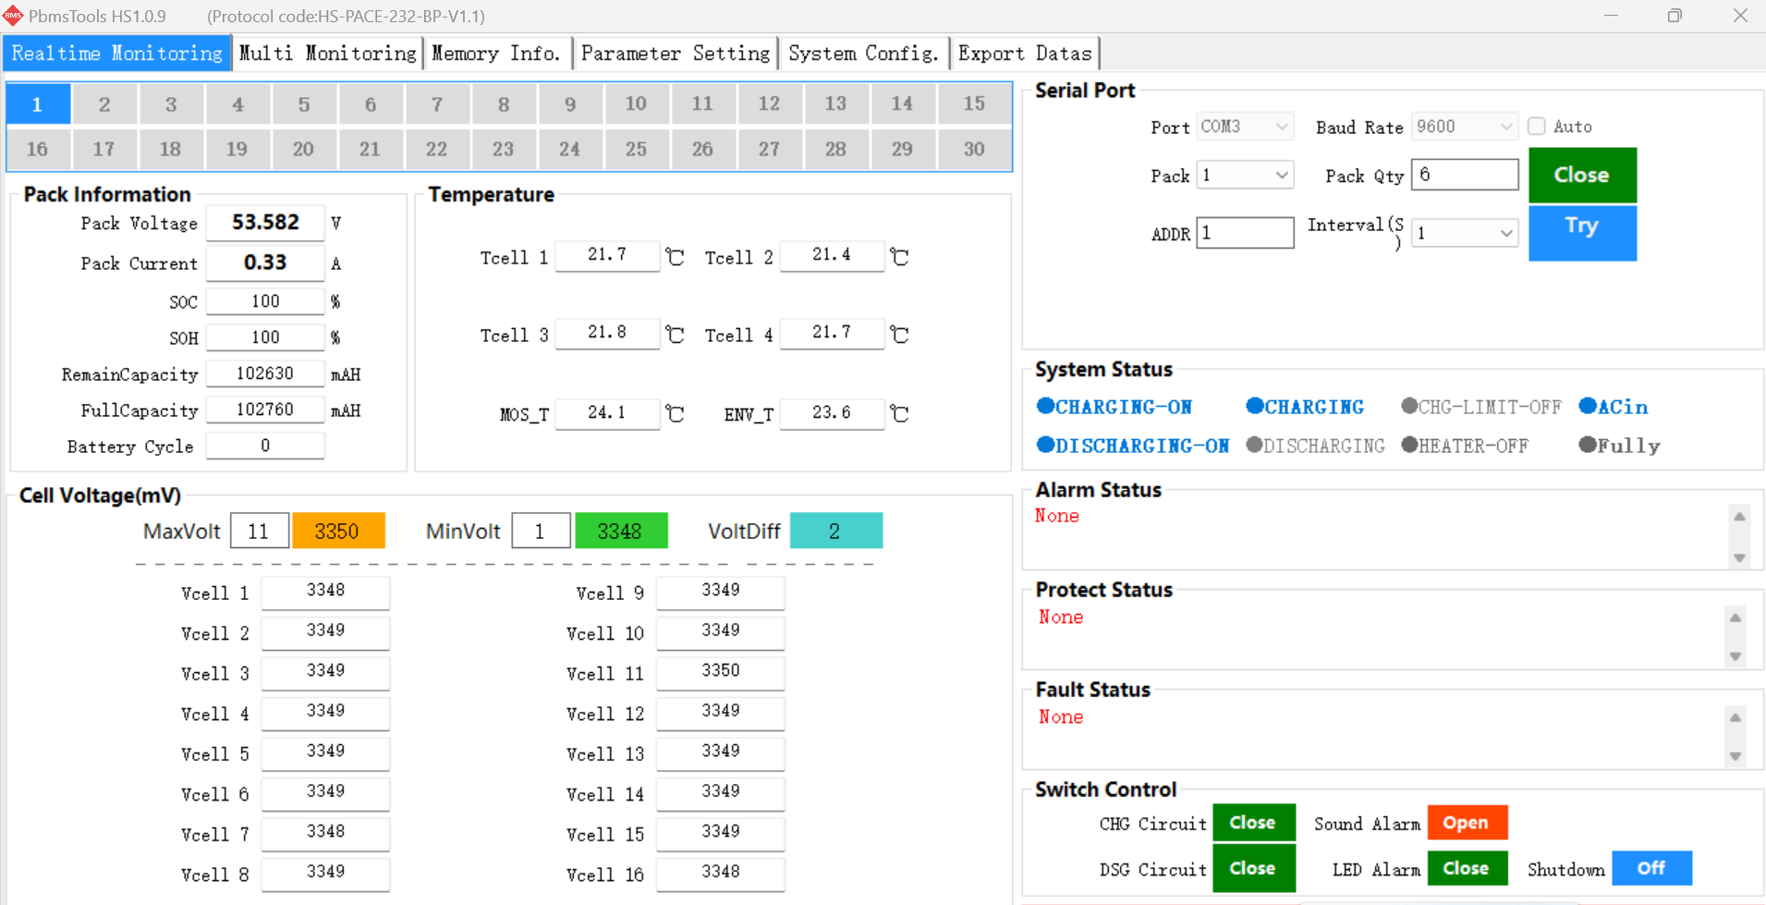
Task: Click the blue Try button
Action: (1582, 233)
